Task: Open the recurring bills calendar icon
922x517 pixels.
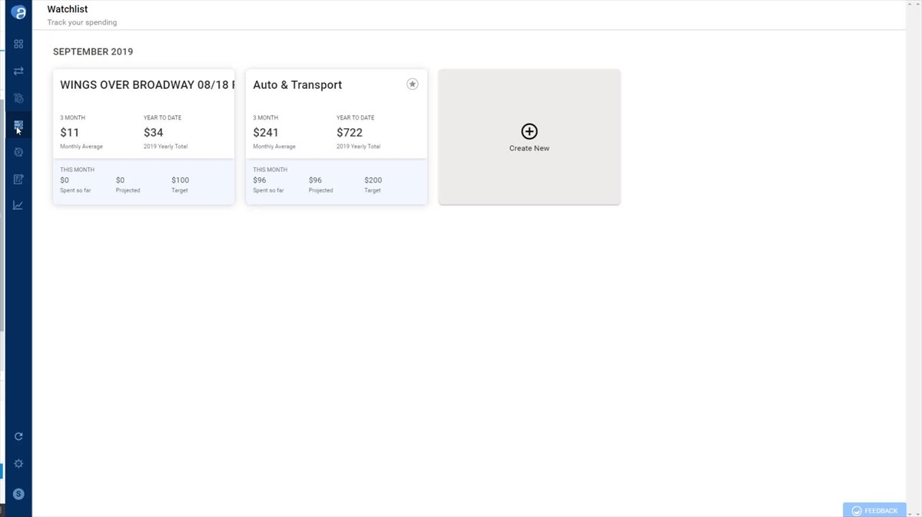Action: point(18,98)
